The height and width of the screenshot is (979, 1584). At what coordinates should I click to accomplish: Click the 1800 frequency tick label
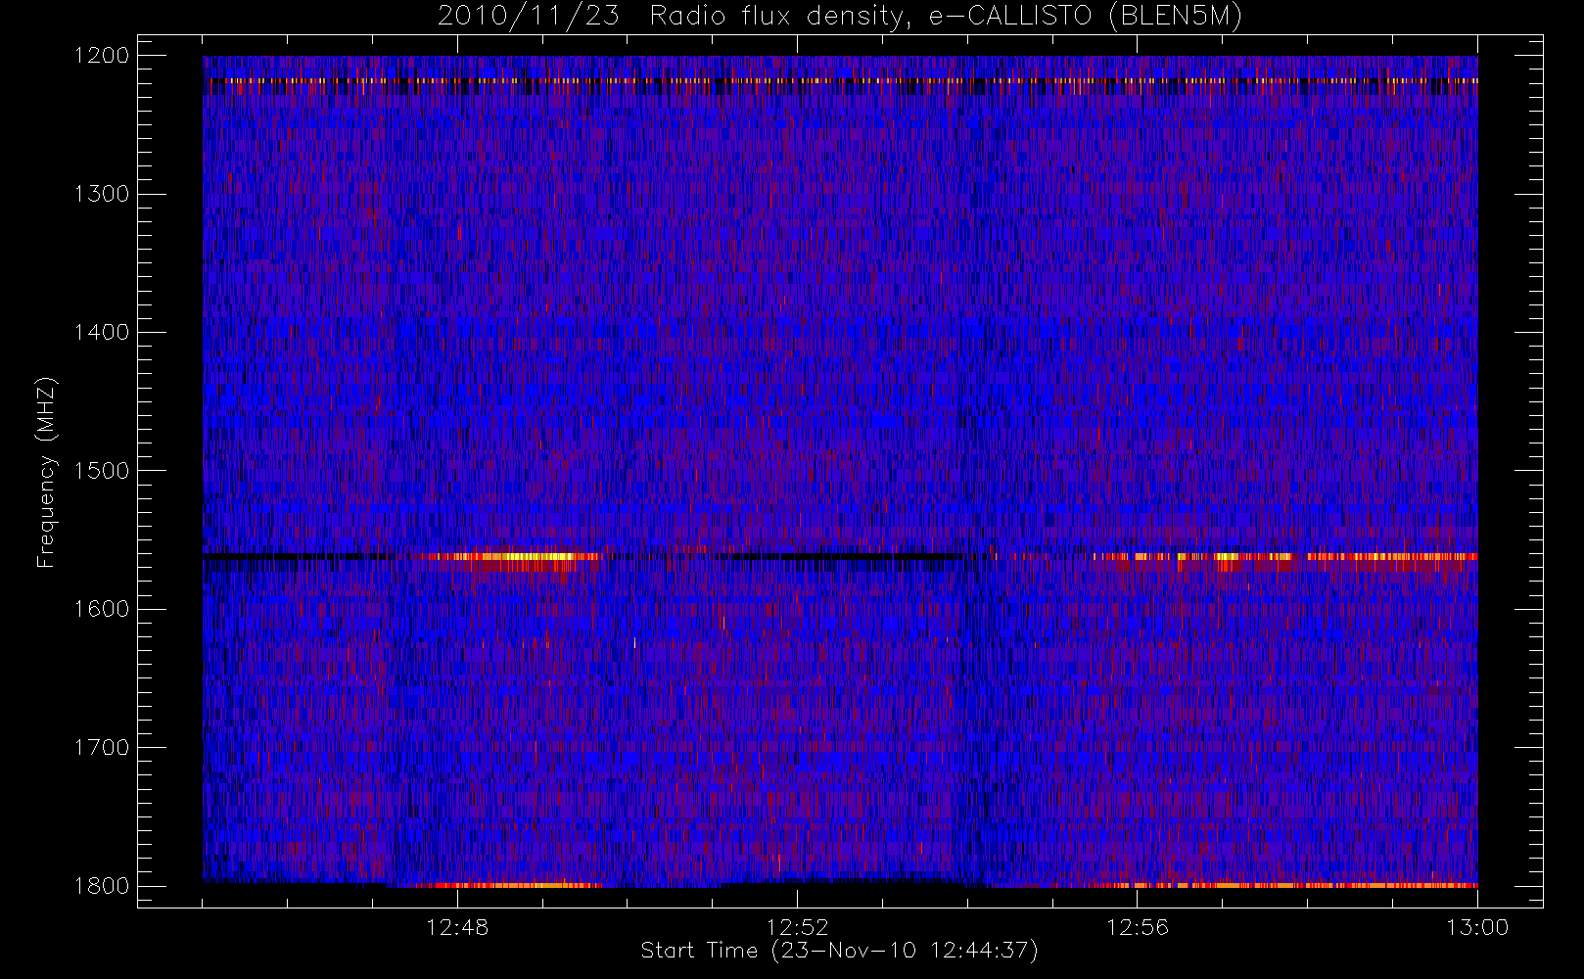102,886
